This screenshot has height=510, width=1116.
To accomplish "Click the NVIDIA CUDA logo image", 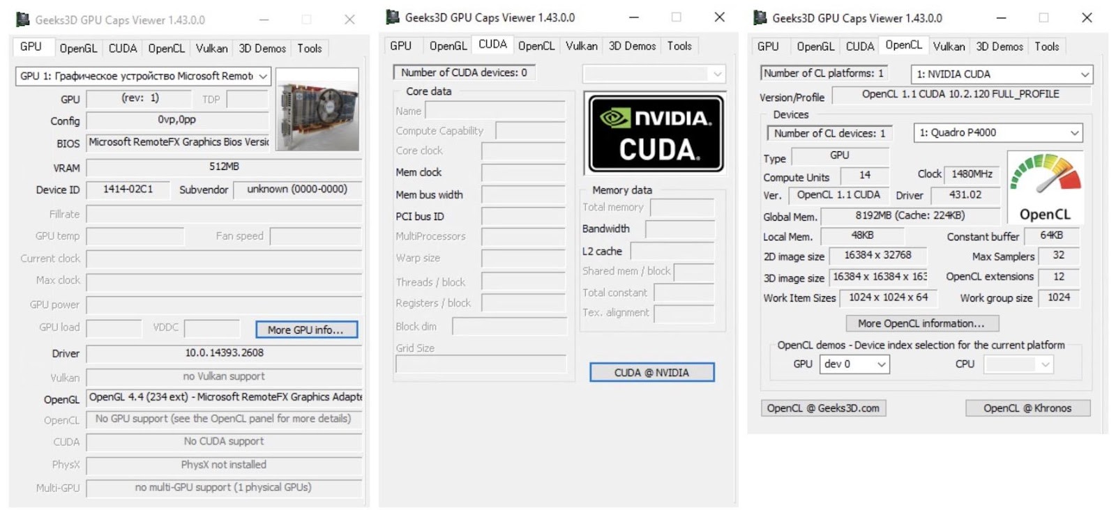I will click(x=656, y=133).
